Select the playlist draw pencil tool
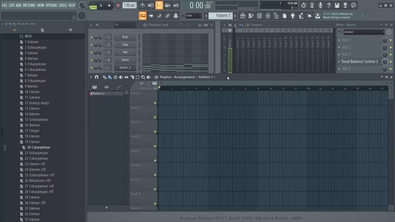The width and height of the screenshot is (395, 222). tap(104, 77)
